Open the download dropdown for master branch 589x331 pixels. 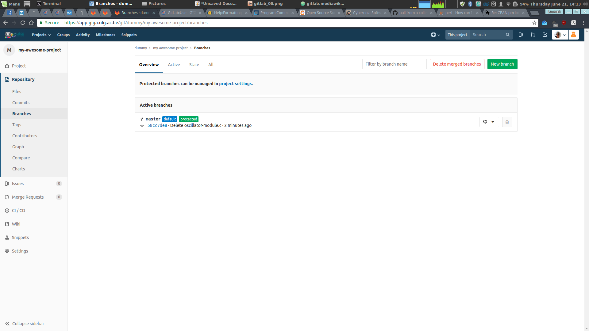point(489,122)
